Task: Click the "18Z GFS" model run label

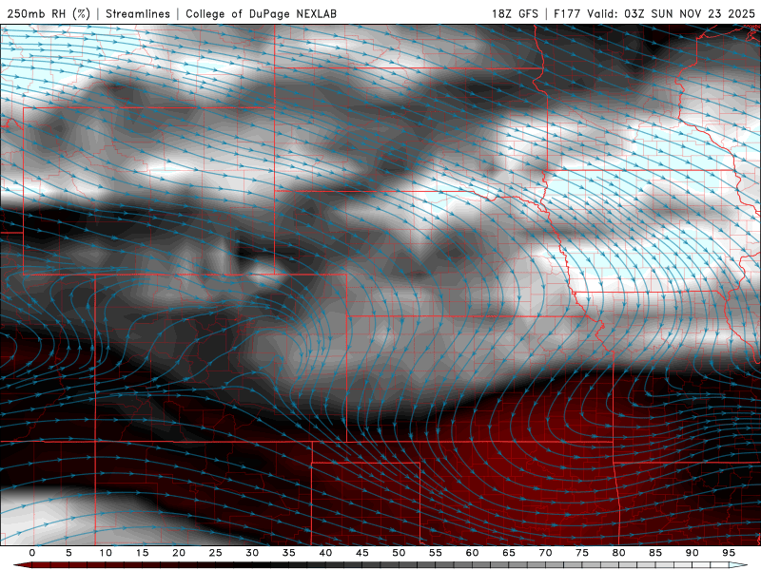Action: click(x=515, y=13)
